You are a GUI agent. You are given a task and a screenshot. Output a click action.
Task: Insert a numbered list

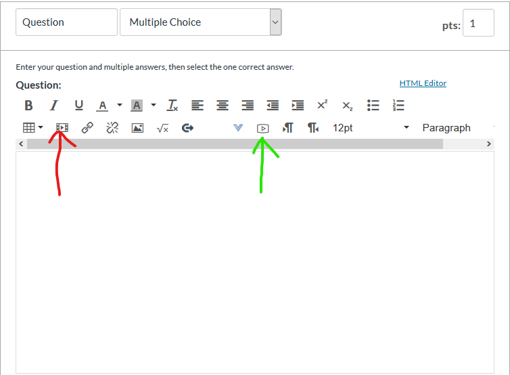(x=398, y=106)
